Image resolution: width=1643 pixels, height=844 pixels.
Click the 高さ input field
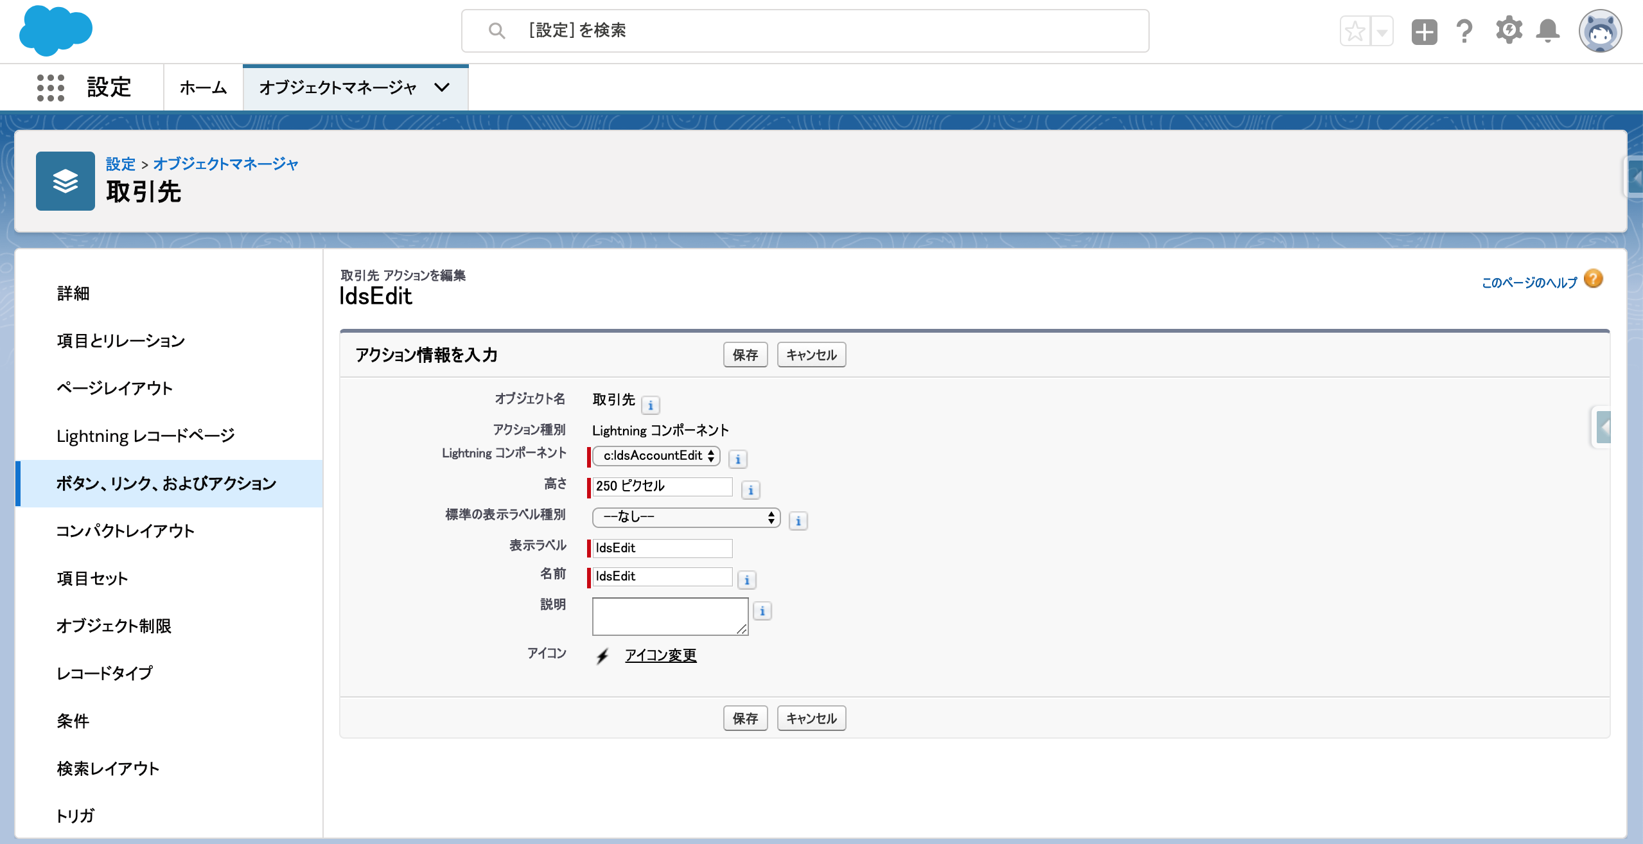pos(662,486)
